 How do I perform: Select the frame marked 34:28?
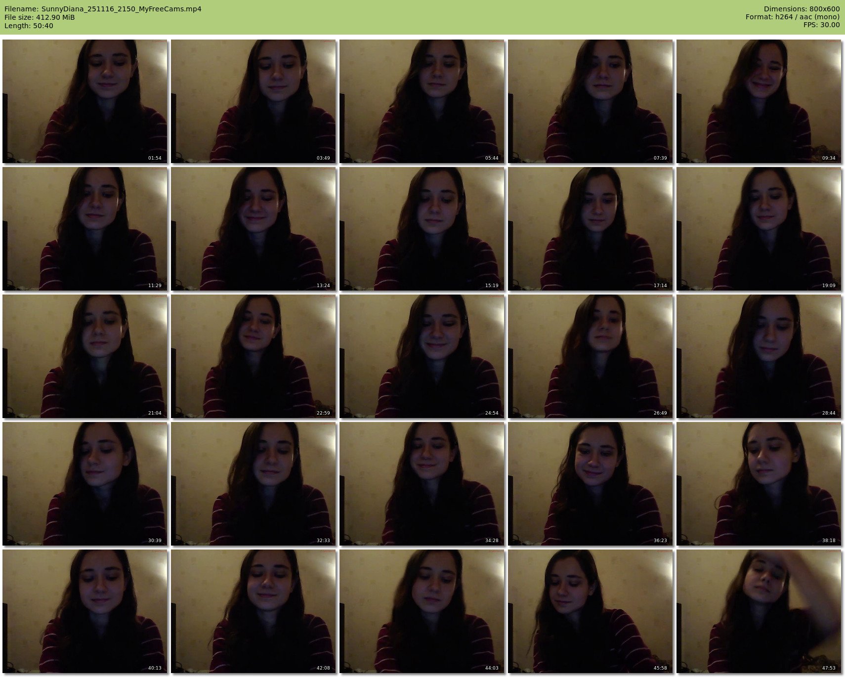click(x=422, y=484)
